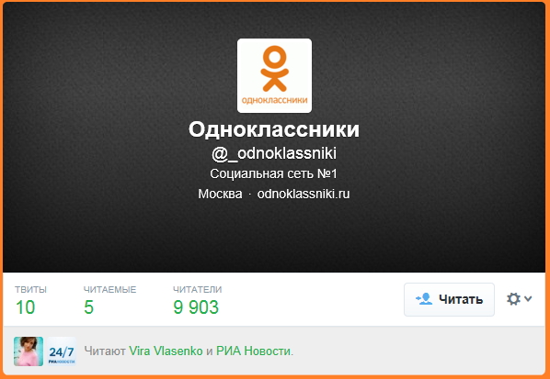Open Vira Vlasenko profile link
The image size is (550, 379).
166,351
